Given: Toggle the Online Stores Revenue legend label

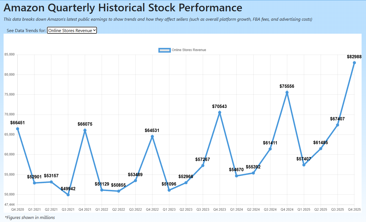Looking at the screenshot, I should point(189,50).
